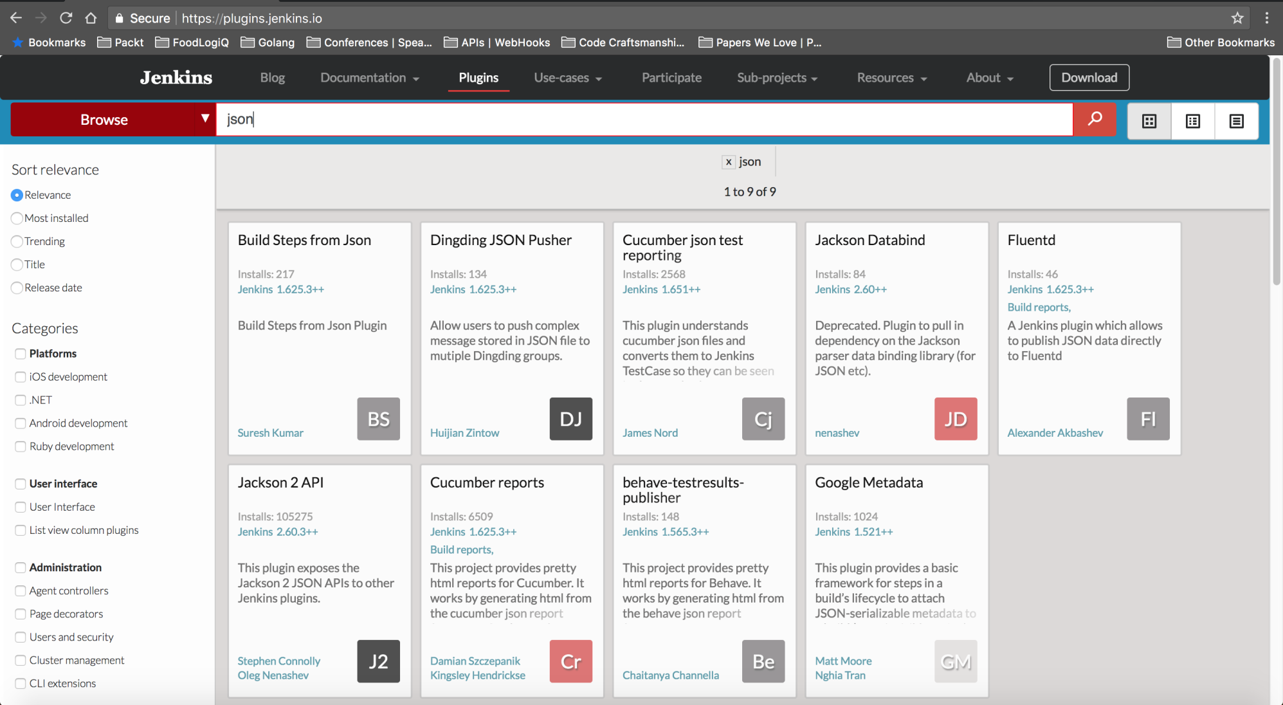Click the red search magnifier button

1095,120
